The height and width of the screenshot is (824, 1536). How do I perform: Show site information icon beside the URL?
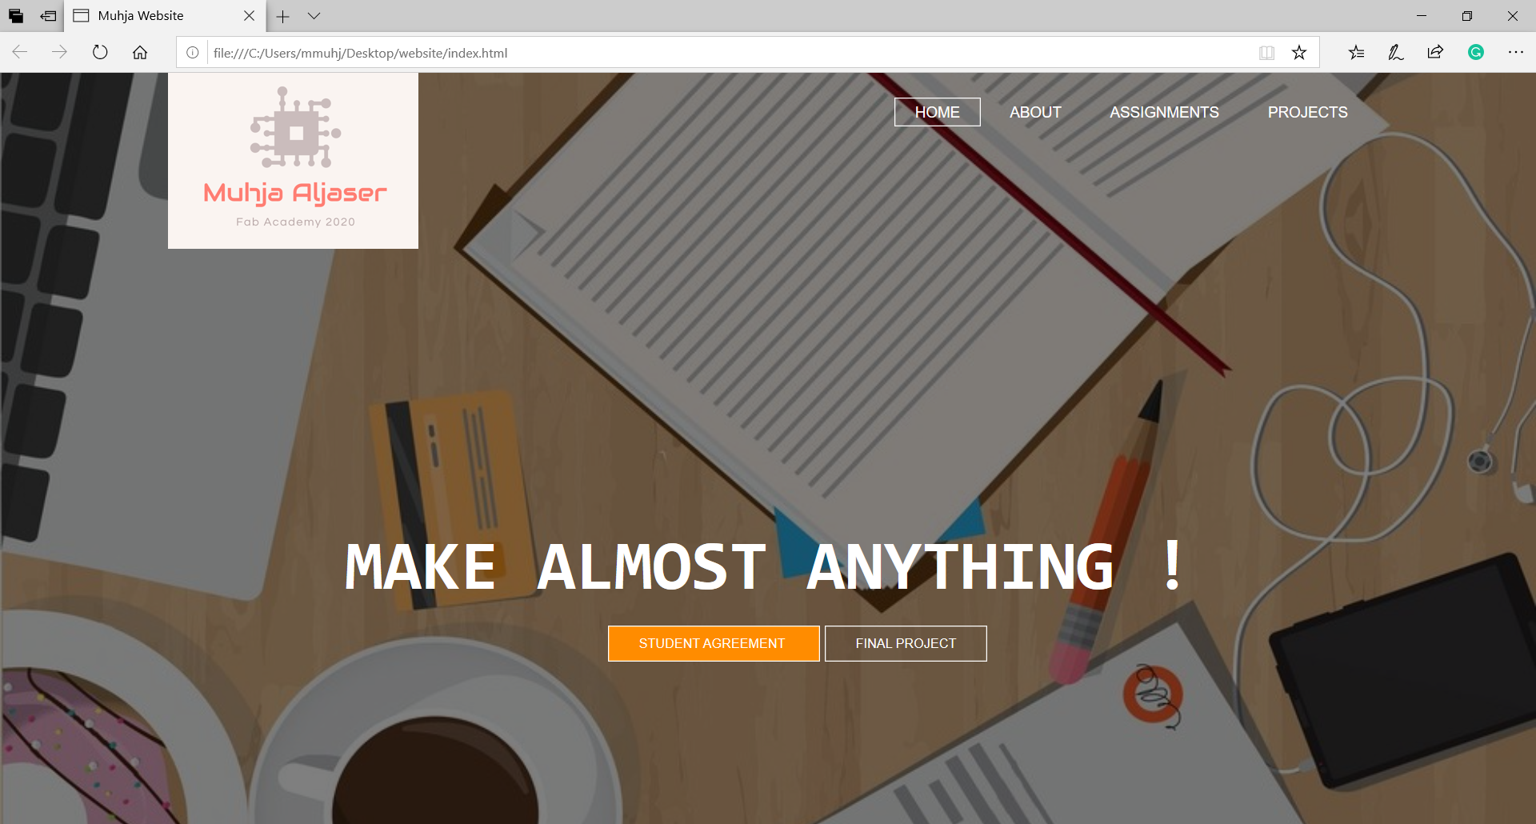193,53
